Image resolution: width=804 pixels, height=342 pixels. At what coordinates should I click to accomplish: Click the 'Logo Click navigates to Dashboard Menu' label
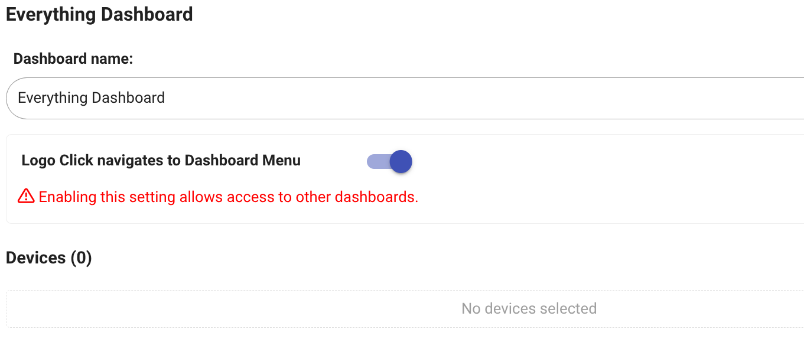(161, 160)
